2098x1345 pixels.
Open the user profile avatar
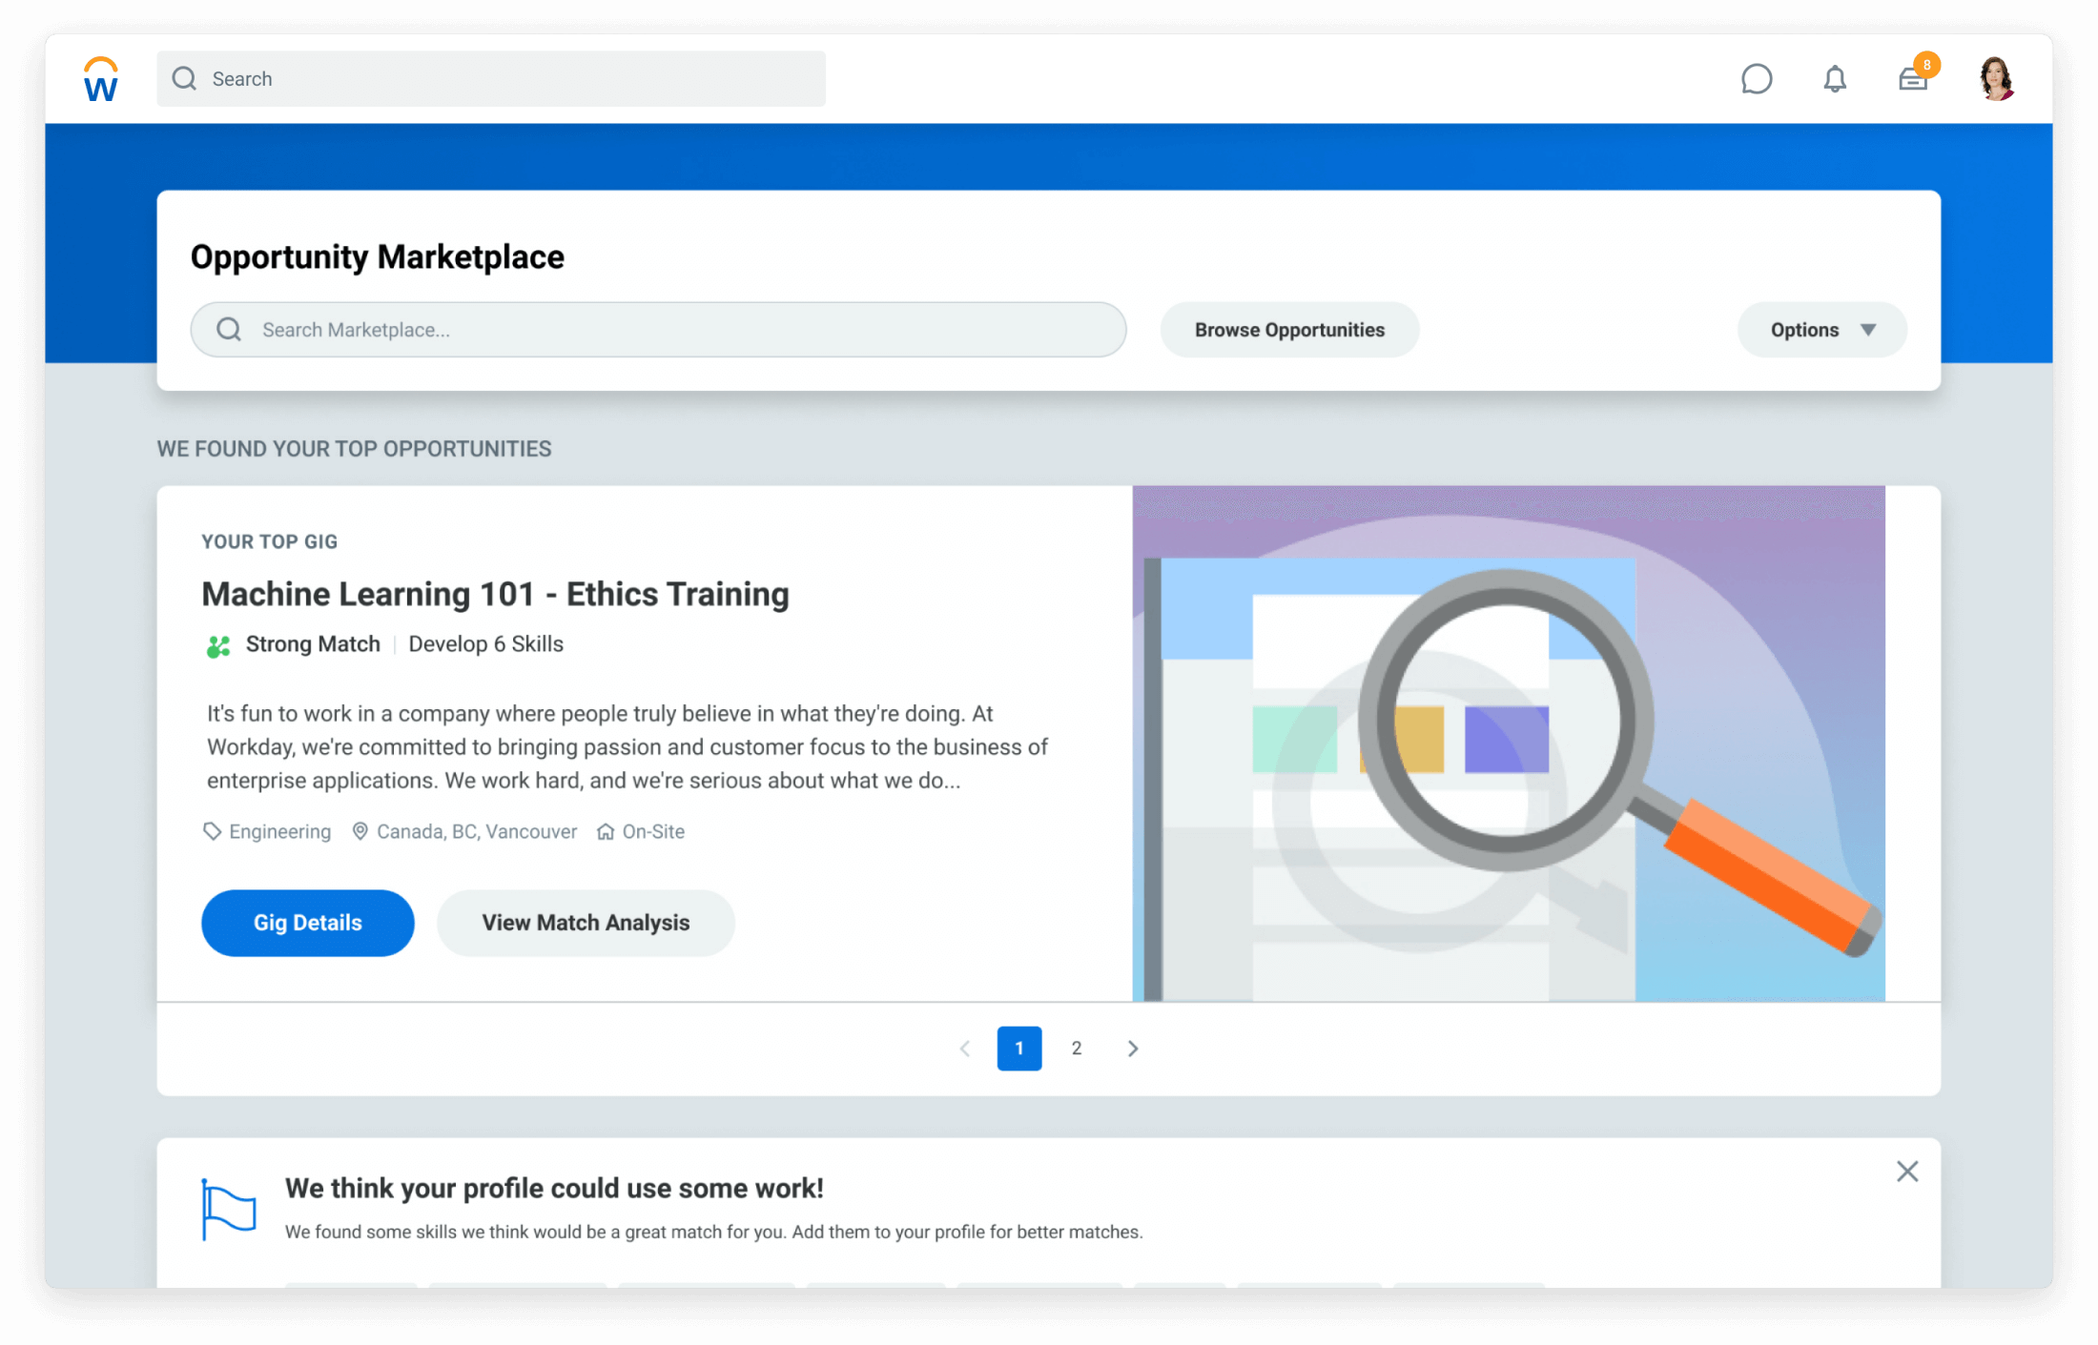(x=1995, y=79)
